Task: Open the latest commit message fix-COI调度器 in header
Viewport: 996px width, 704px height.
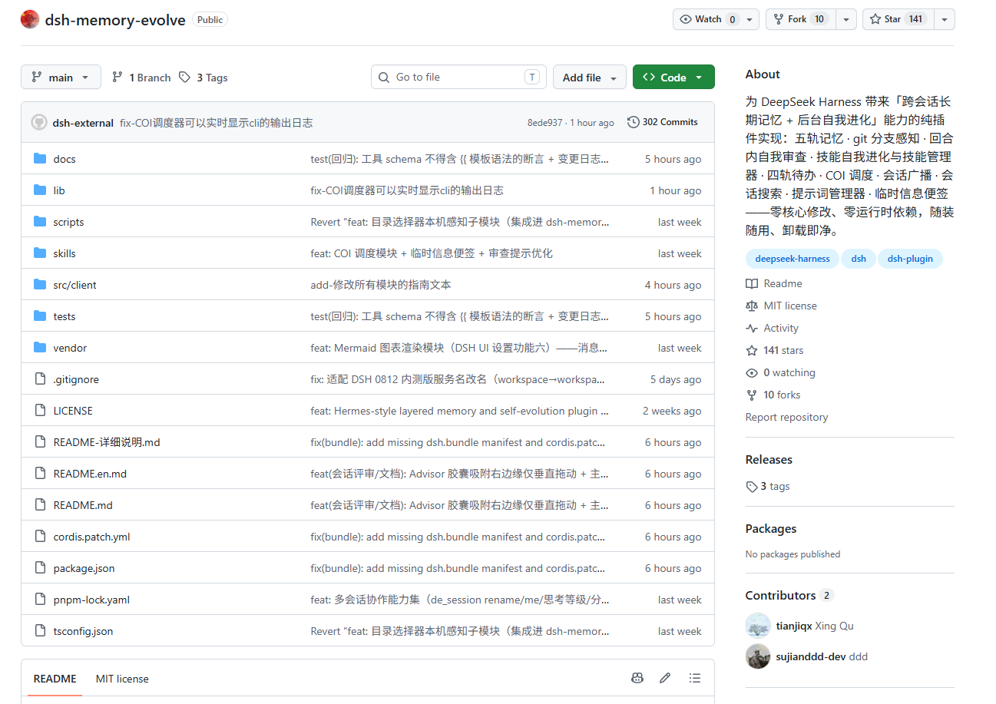Action: click(216, 123)
